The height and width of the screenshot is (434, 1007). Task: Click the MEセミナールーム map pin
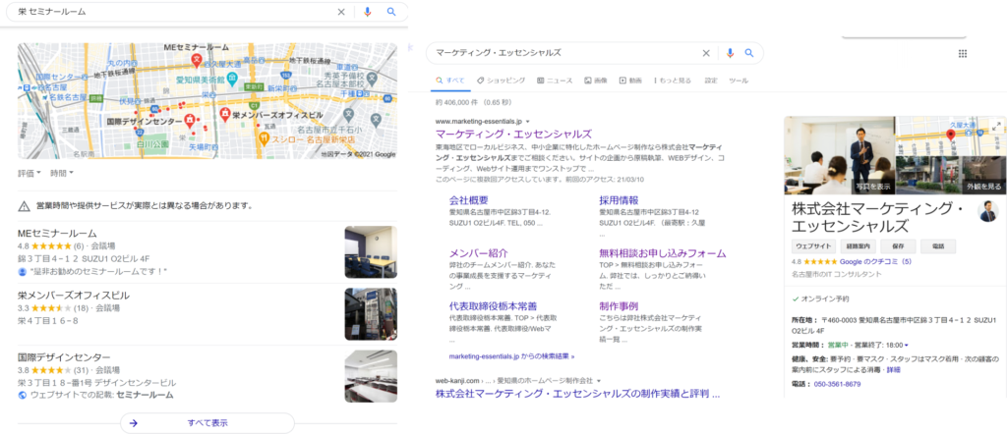click(x=197, y=61)
